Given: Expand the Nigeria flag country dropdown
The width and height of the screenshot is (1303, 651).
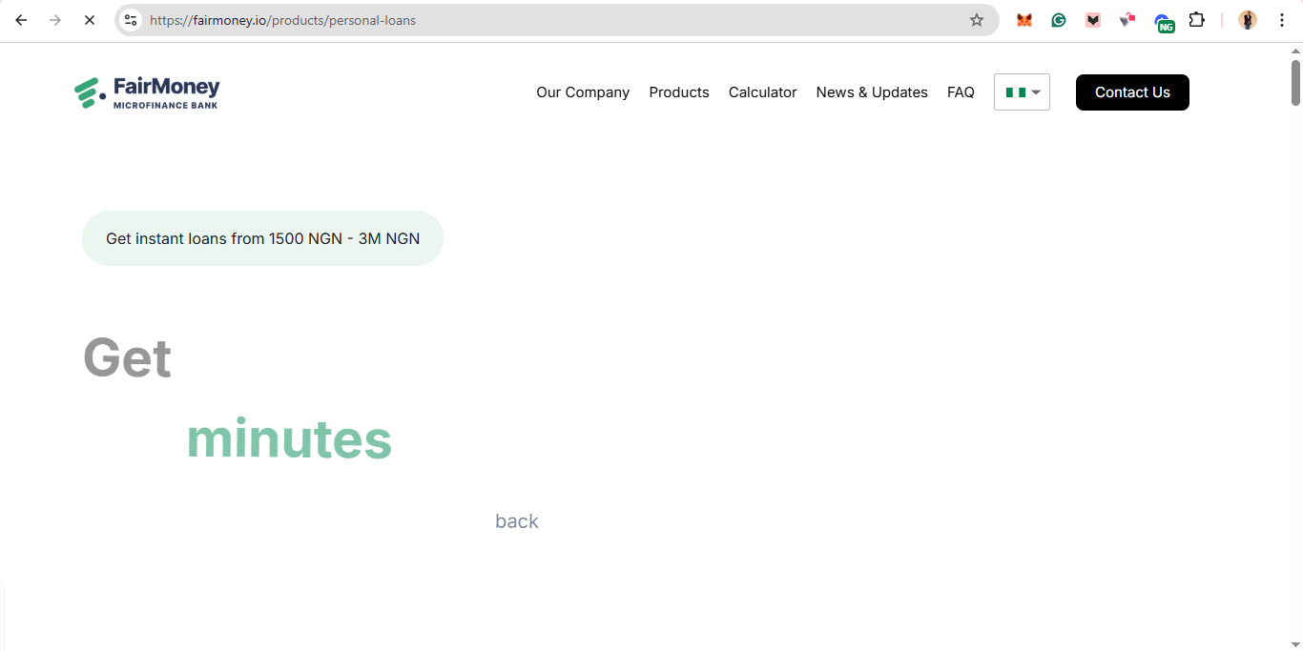Looking at the screenshot, I should pyautogui.click(x=1022, y=92).
